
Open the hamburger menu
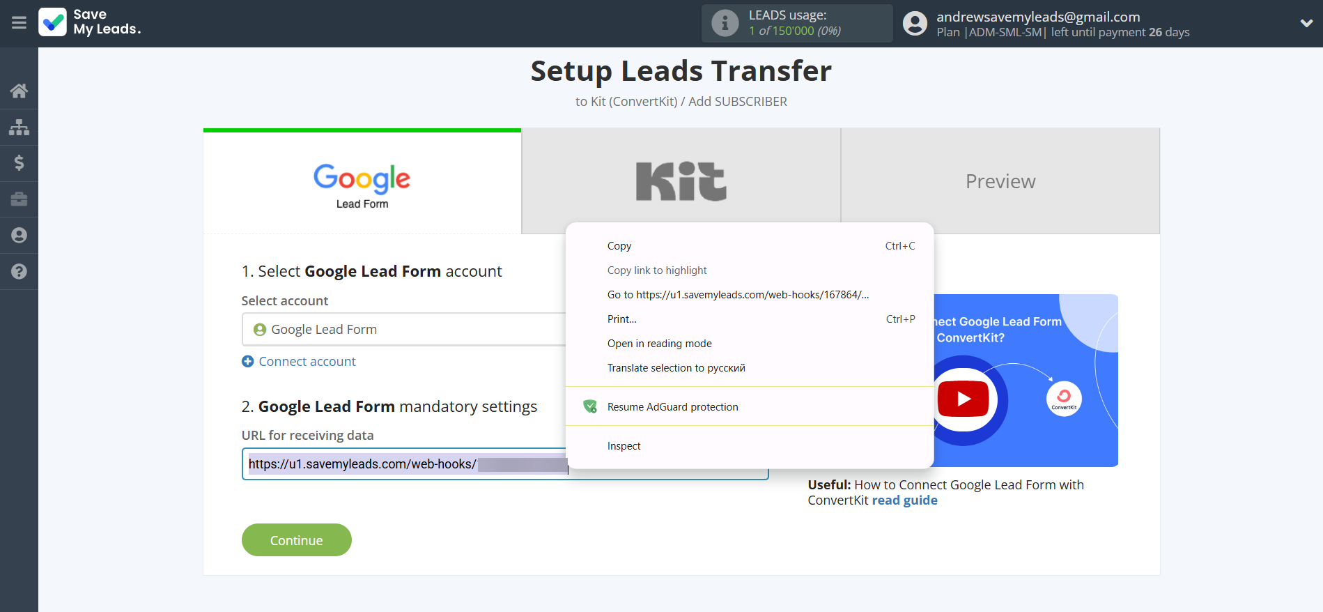(19, 23)
